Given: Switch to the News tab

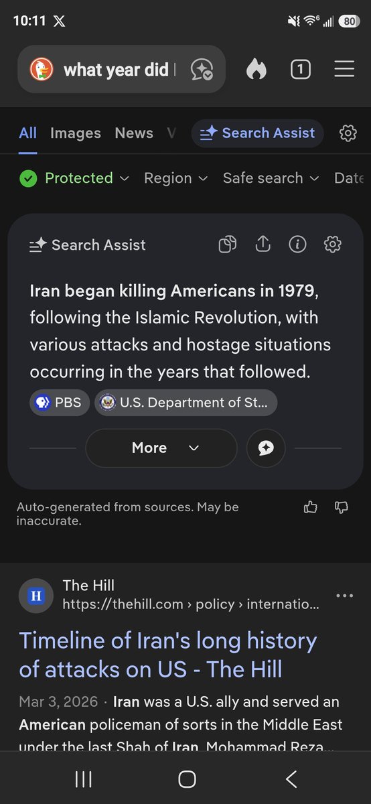Looking at the screenshot, I should coord(134,133).
